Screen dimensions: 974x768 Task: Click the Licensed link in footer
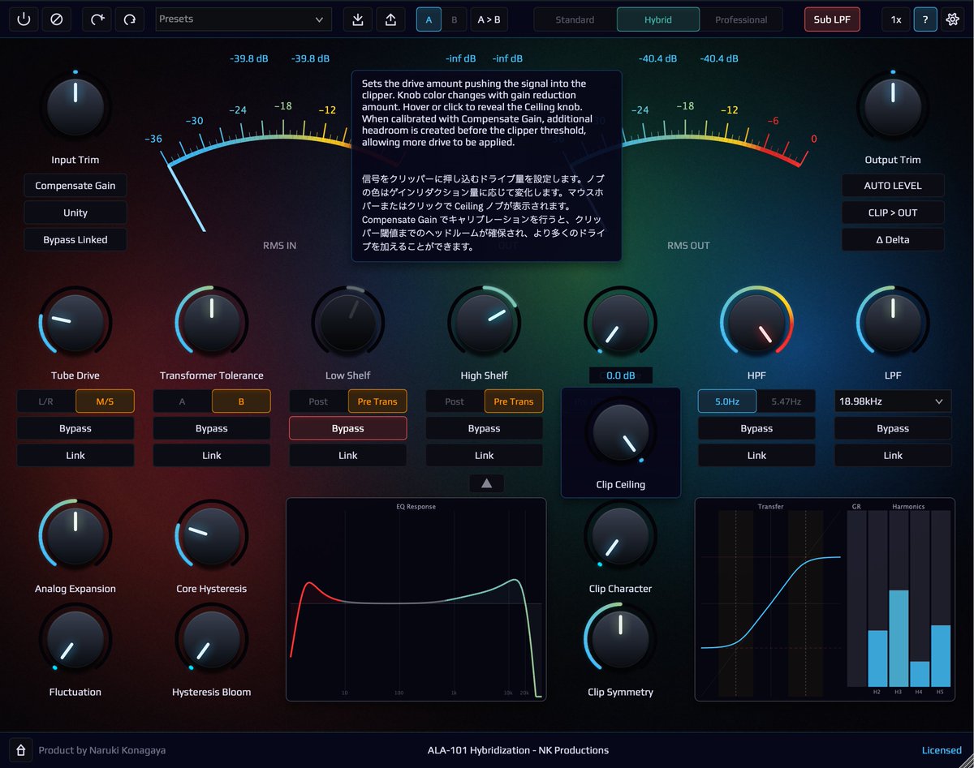coord(942,750)
